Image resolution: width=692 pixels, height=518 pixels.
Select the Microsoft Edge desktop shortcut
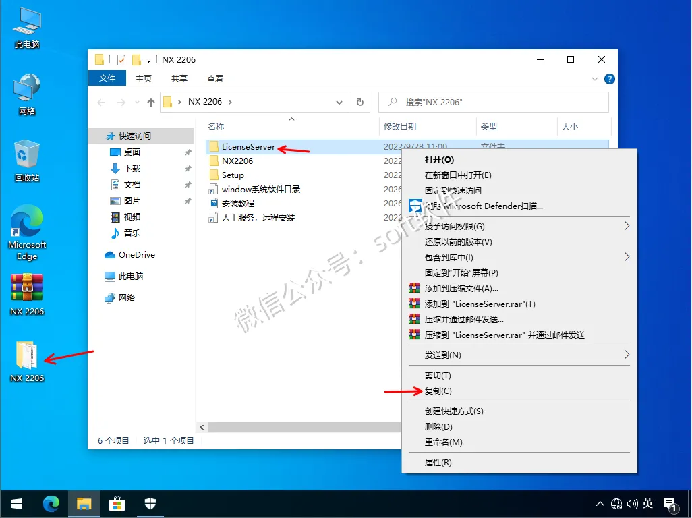[27, 233]
